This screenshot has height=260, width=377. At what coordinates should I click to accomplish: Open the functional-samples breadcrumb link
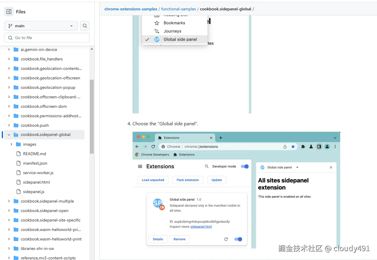(x=179, y=9)
